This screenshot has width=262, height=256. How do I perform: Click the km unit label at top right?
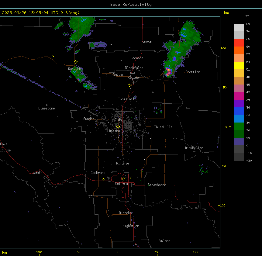point(226,13)
